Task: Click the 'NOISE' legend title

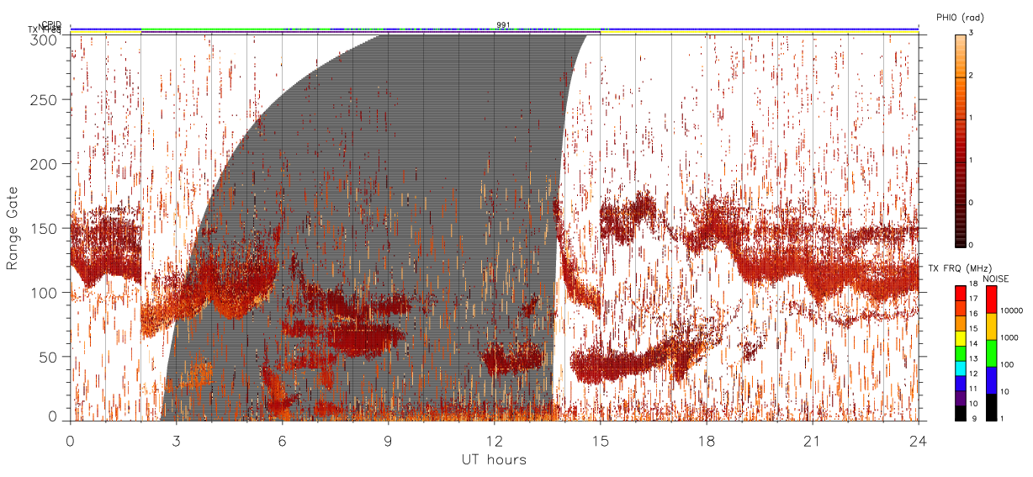Action: (x=995, y=278)
